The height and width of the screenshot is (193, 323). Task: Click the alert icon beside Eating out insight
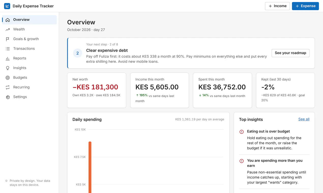pos(242,132)
